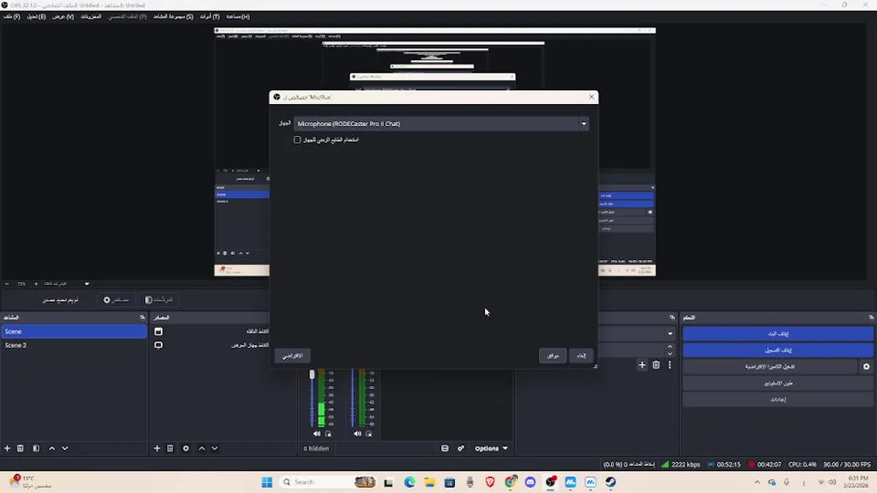The image size is (877, 493).
Task: Switch audio mixer layout icon
Action: (445, 448)
